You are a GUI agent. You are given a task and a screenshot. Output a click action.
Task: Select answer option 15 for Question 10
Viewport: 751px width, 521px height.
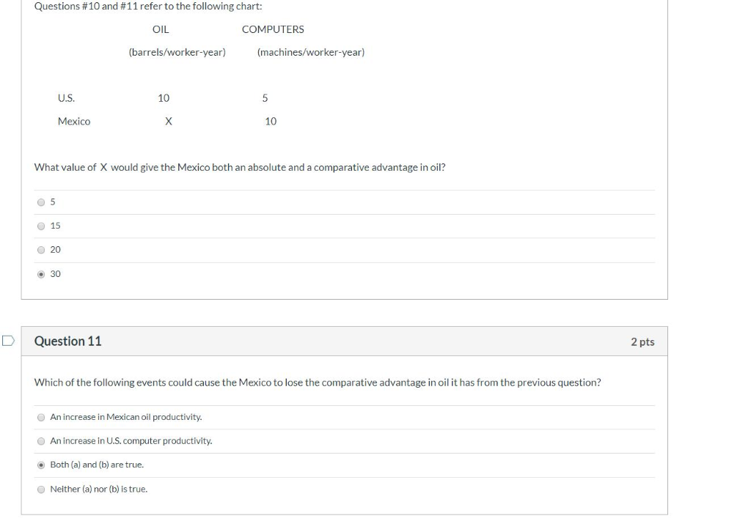42,226
